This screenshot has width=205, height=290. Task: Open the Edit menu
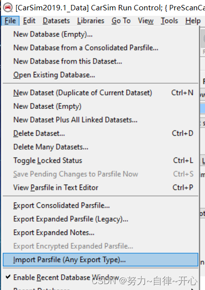[x=29, y=21]
